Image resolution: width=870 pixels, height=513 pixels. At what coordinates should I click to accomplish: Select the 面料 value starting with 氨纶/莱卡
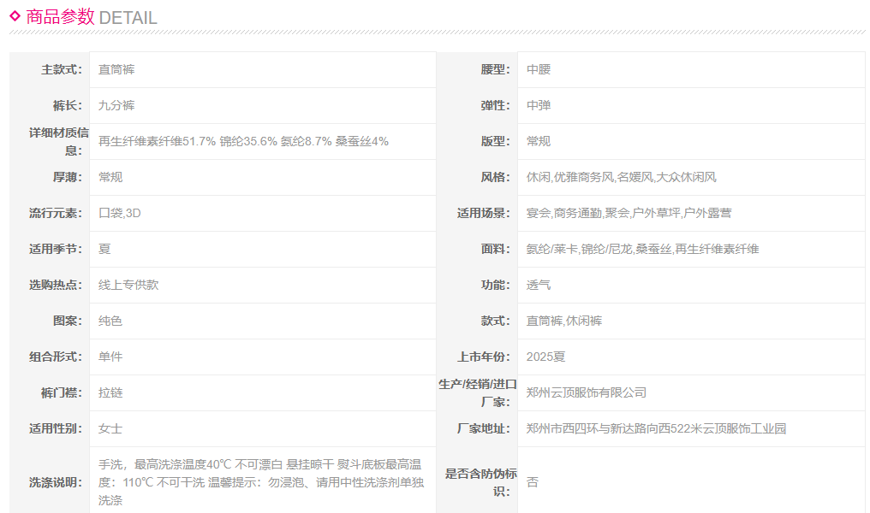[x=642, y=249]
